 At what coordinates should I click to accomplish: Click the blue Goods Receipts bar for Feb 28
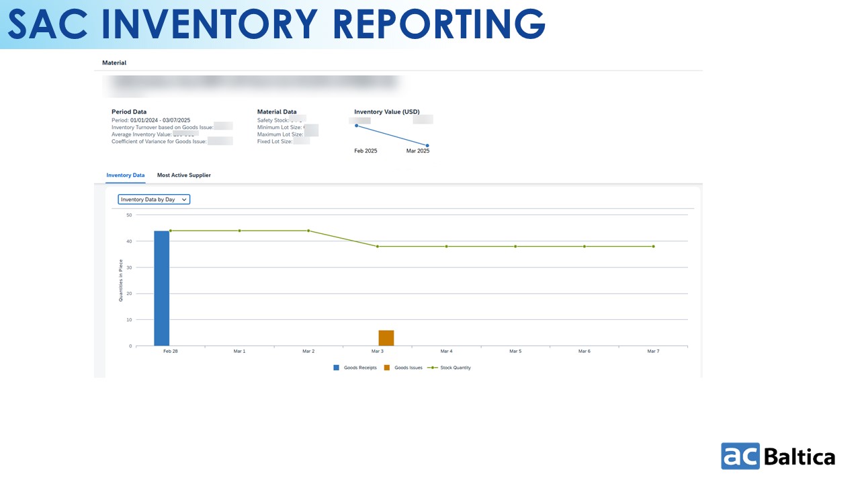click(162, 288)
